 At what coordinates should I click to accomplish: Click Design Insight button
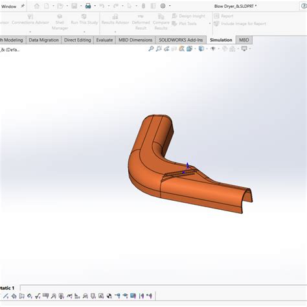click(x=188, y=16)
